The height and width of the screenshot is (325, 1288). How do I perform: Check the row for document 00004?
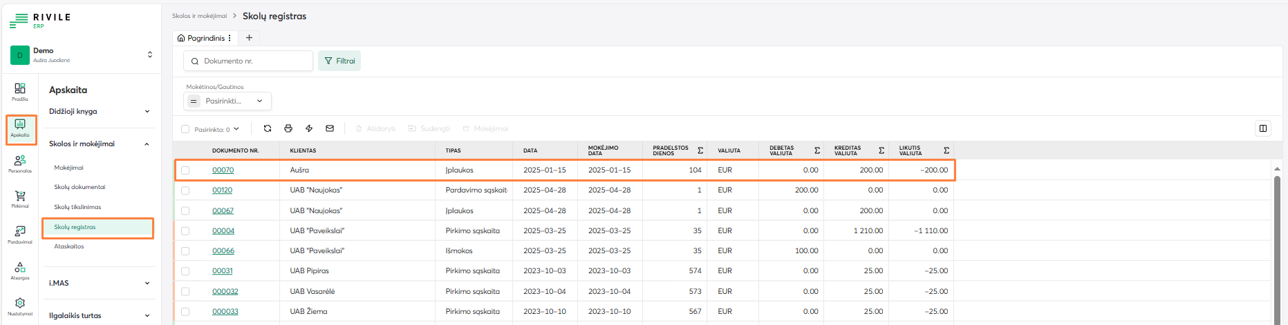(185, 231)
